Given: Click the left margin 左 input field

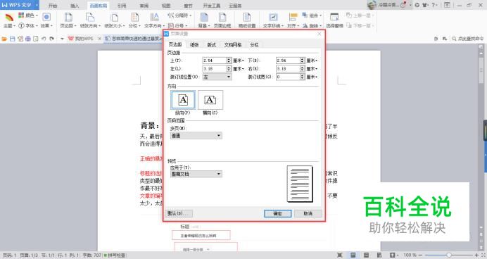Looking at the screenshot, I should pyautogui.click(x=215, y=69).
